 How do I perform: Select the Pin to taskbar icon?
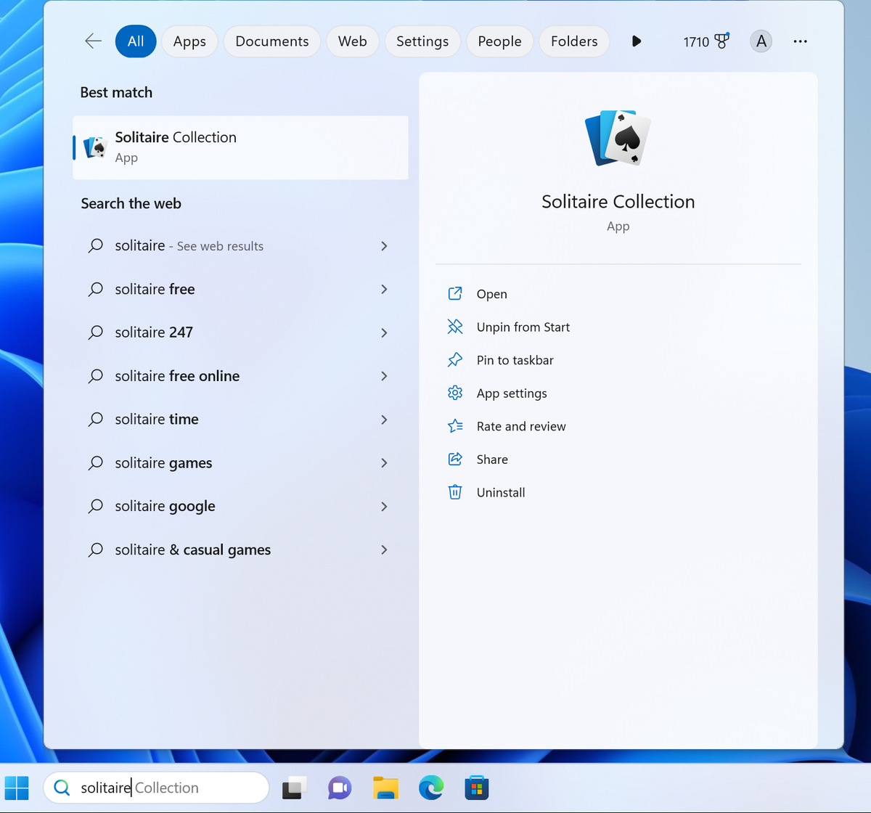click(x=454, y=359)
